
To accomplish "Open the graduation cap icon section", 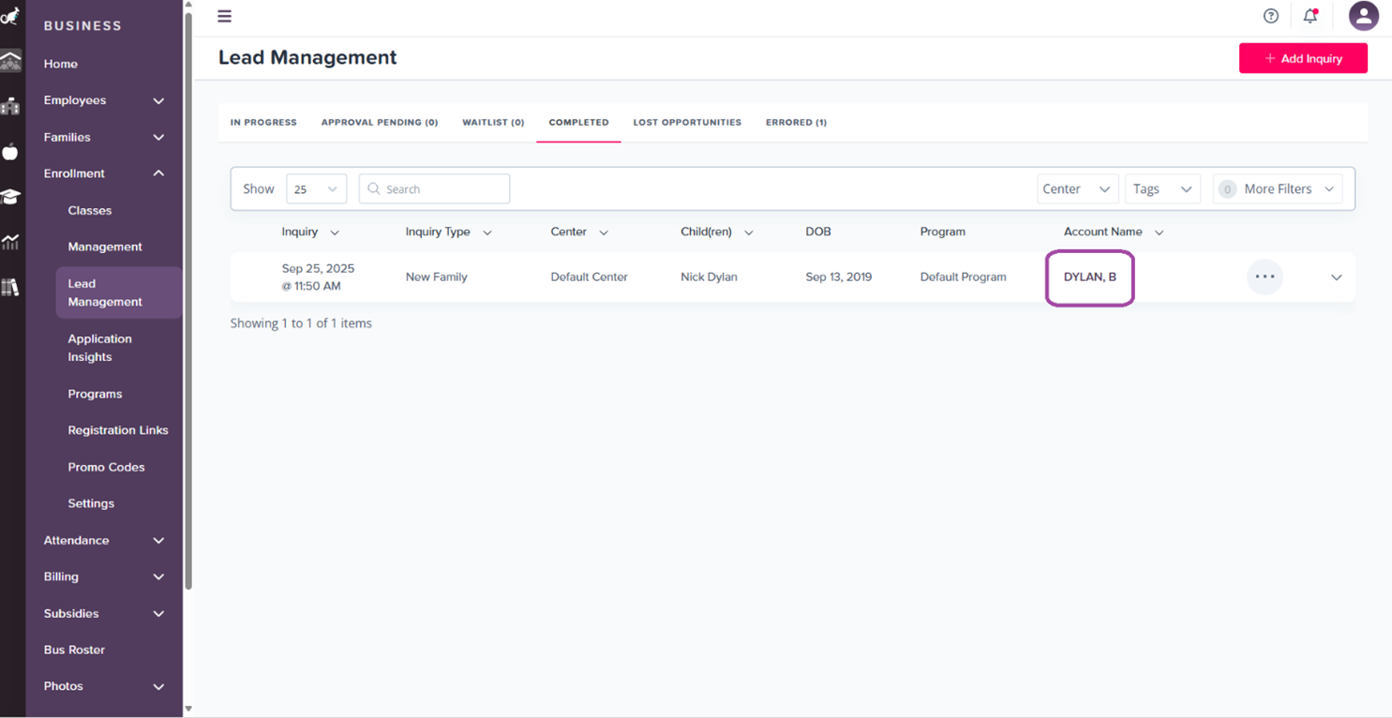I will pyautogui.click(x=10, y=197).
